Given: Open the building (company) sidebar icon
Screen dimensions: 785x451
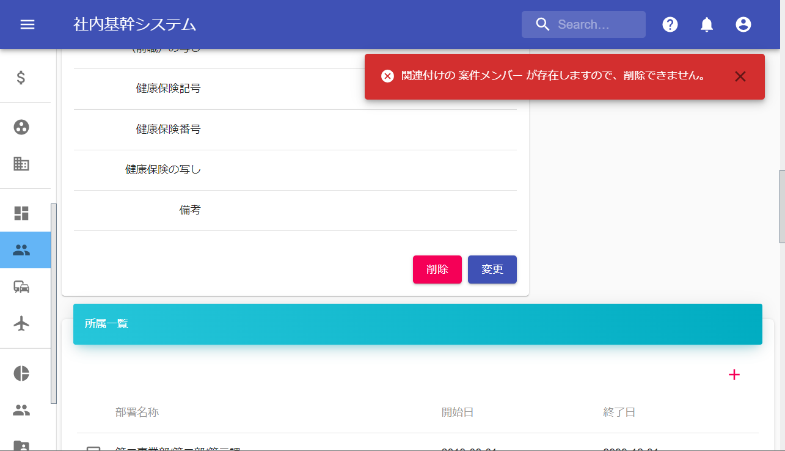Looking at the screenshot, I should [21, 164].
